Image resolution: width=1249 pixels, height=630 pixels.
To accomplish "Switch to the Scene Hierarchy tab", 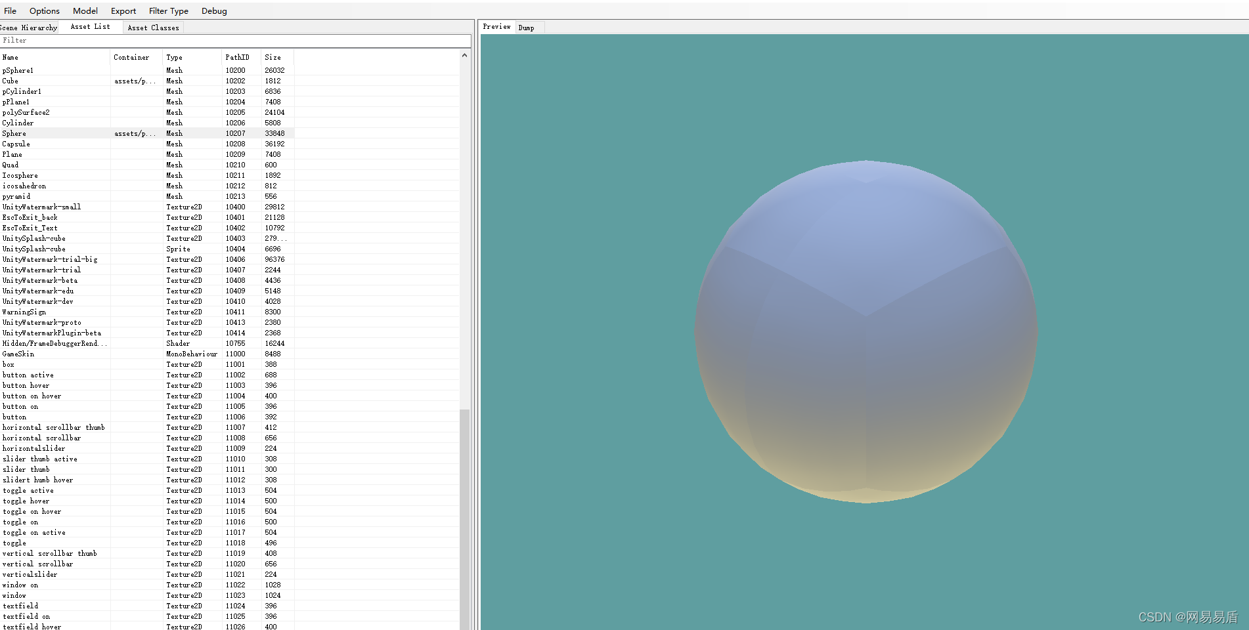I will pyautogui.click(x=28, y=28).
